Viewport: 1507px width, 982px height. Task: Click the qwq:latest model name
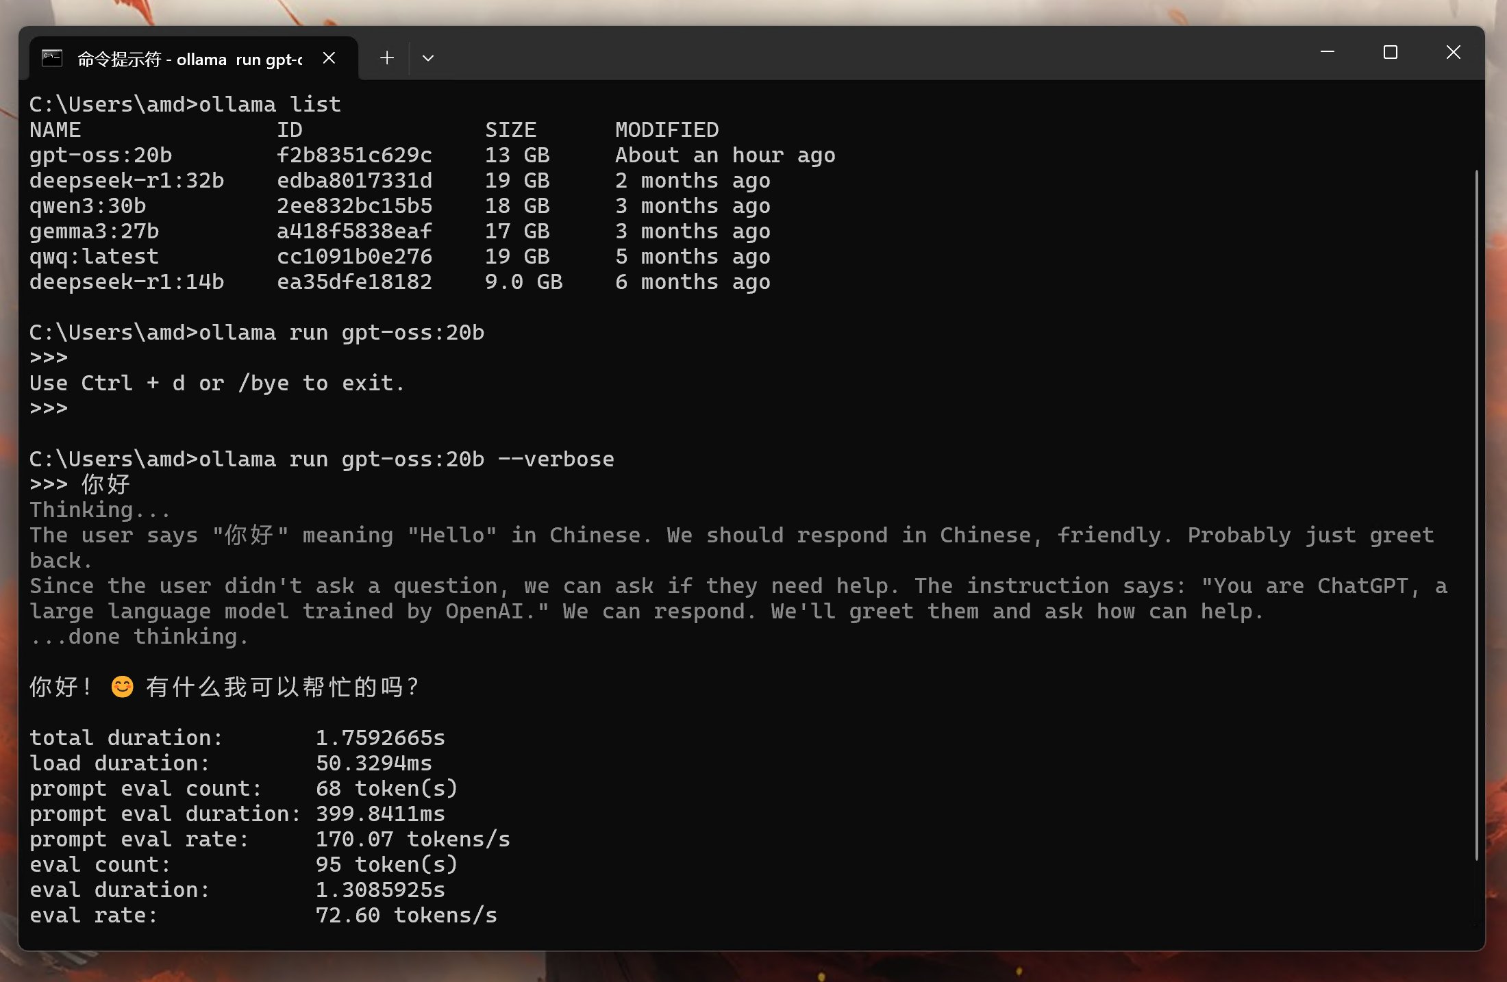click(x=94, y=257)
